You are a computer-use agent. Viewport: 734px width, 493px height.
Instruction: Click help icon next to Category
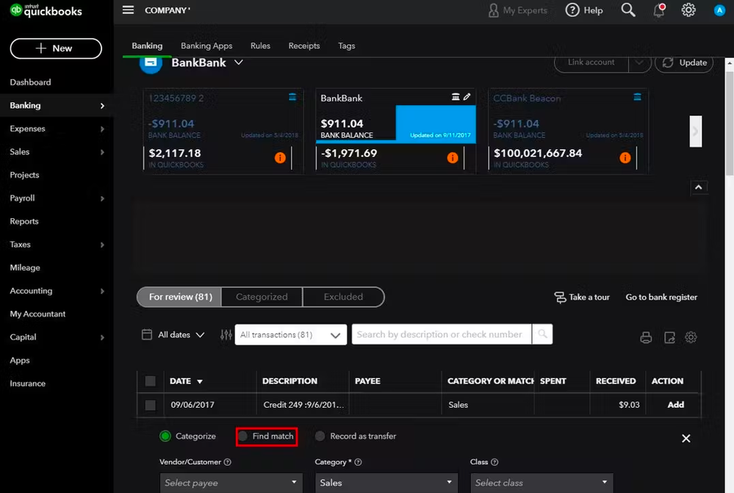(358, 462)
